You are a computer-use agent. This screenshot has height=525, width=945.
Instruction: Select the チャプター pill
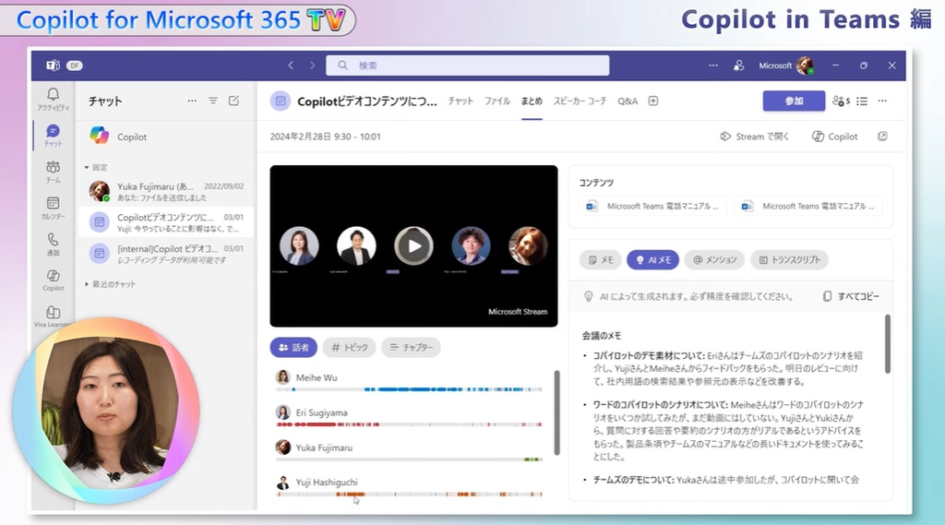[411, 347]
